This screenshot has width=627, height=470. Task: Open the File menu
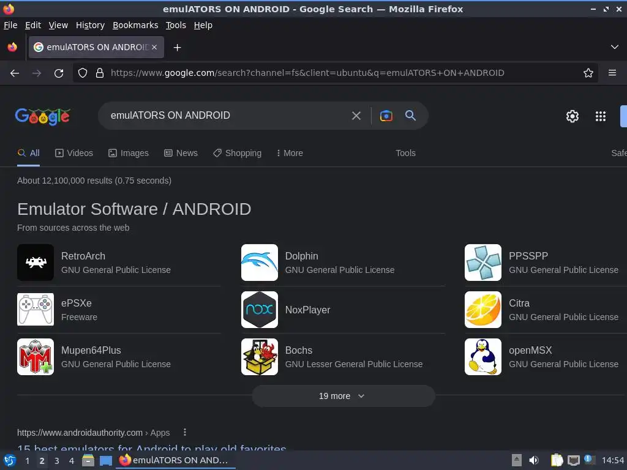[x=10, y=25]
